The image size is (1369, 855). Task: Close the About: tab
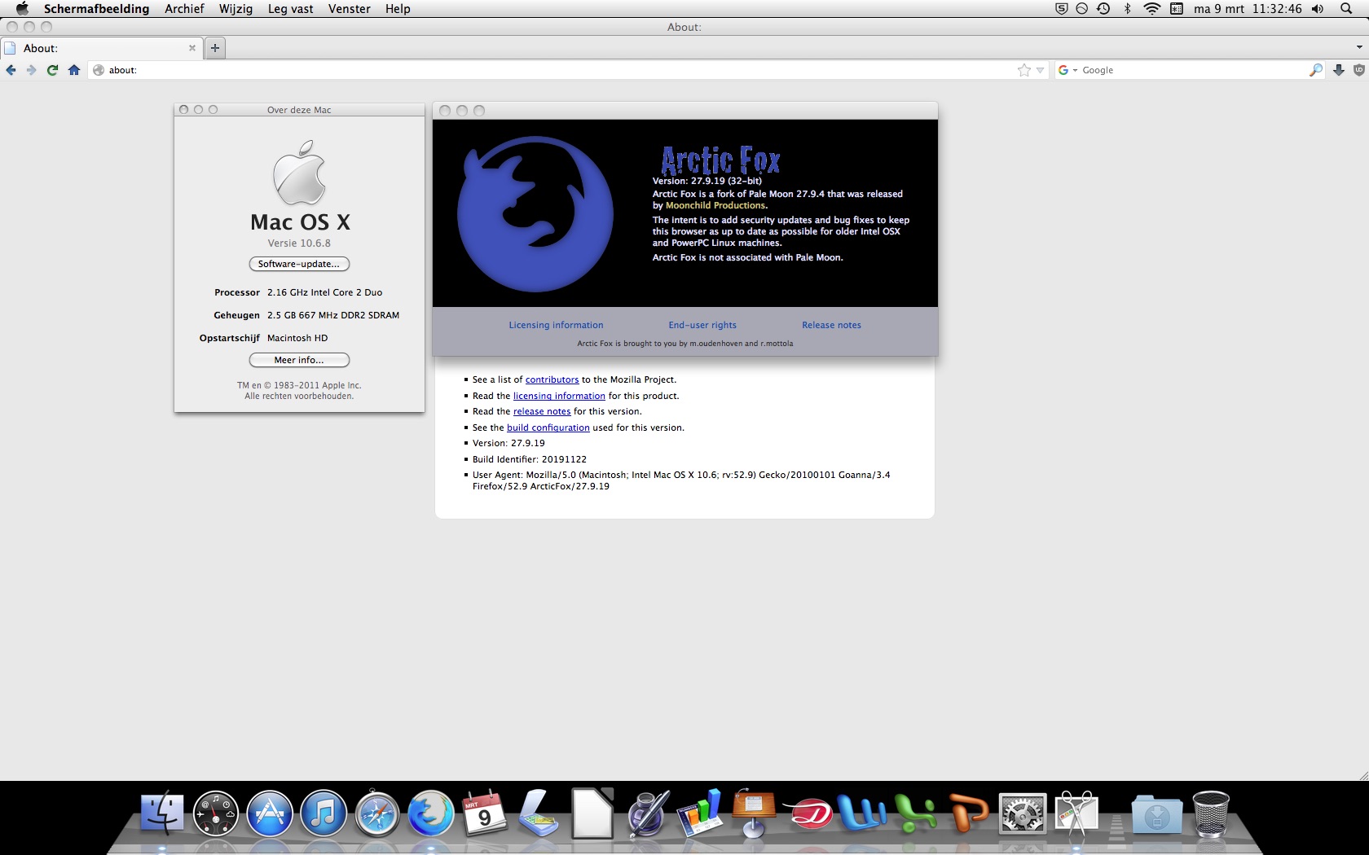pos(192,48)
